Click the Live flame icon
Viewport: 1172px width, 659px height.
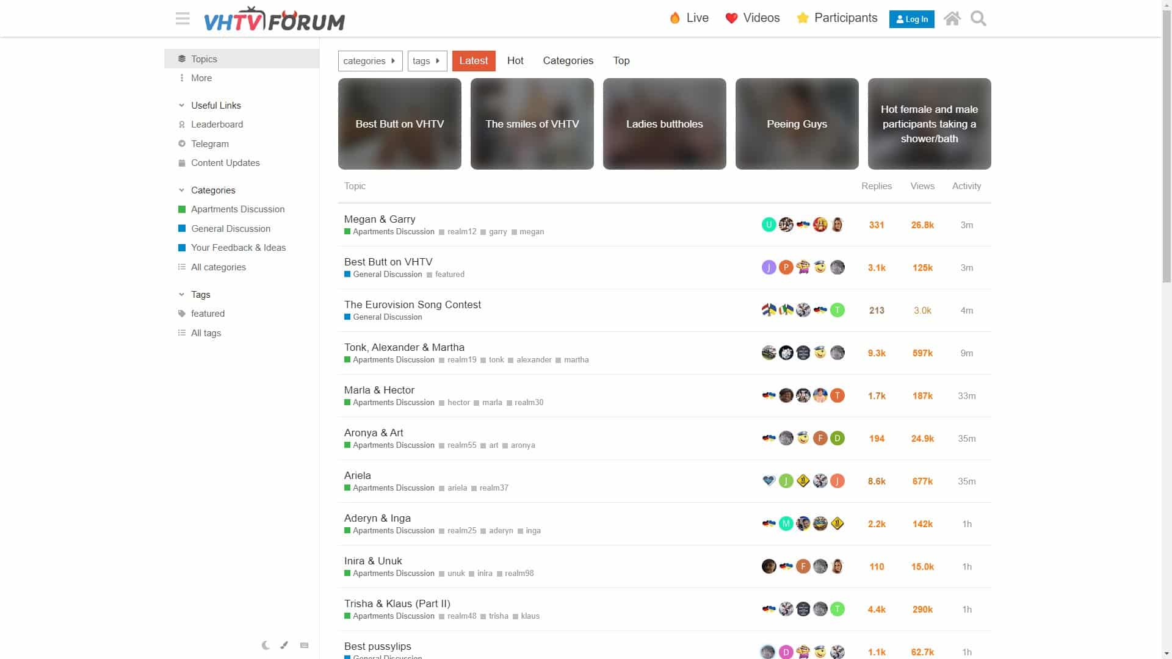click(675, 18)
